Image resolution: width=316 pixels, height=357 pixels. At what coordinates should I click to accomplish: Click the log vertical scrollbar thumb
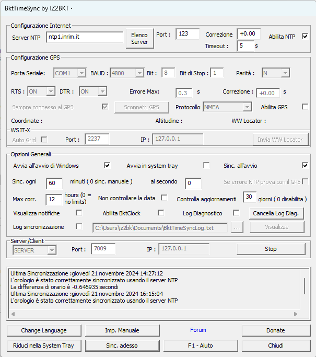click(305, 286)
